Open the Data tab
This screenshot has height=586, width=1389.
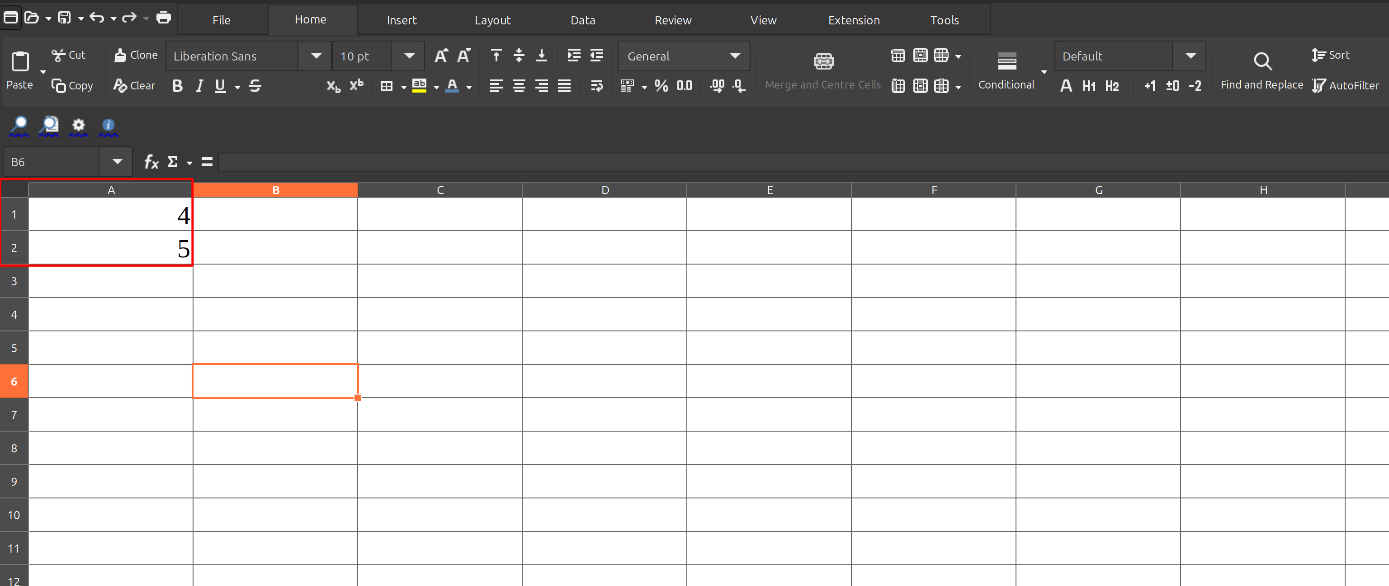pyautogui.click(x=582, y=20)
